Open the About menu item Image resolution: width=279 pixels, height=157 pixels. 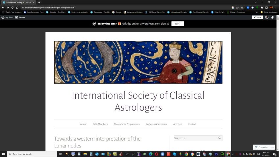pyautogui.click(x=83, y=124)
